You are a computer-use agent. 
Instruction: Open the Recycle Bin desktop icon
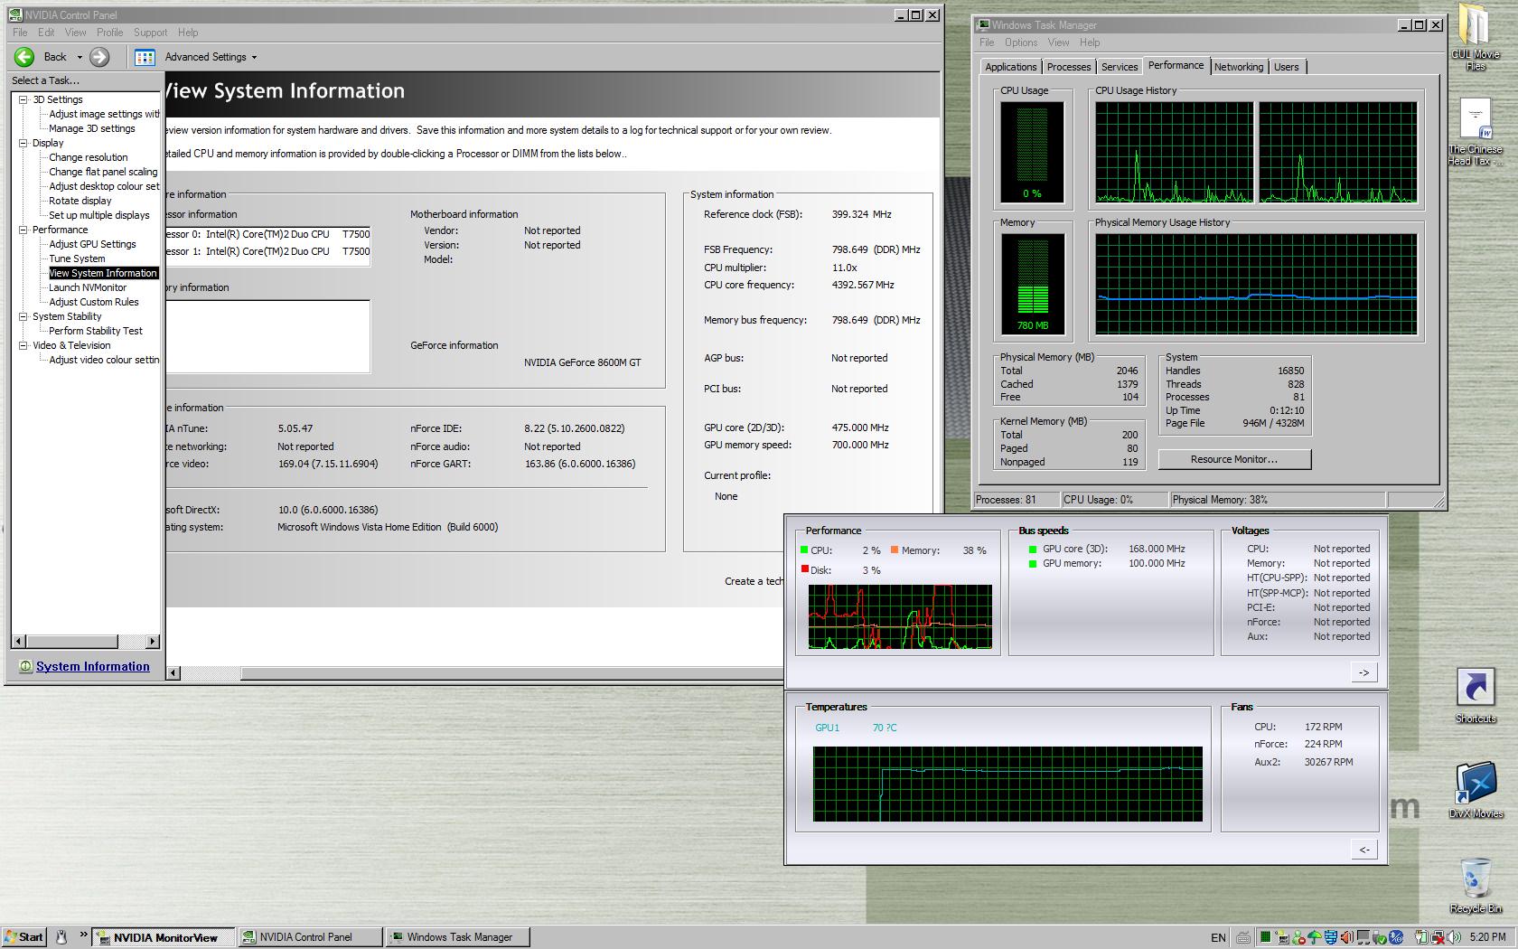[1475, 886]
